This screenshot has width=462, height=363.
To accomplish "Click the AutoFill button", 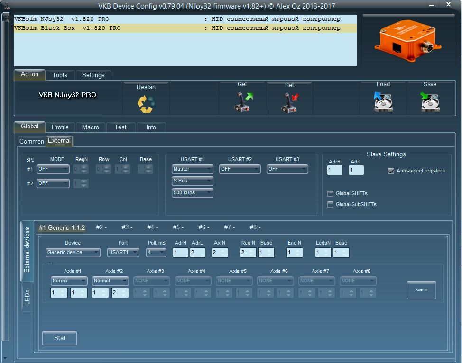I will coord(421,290).
